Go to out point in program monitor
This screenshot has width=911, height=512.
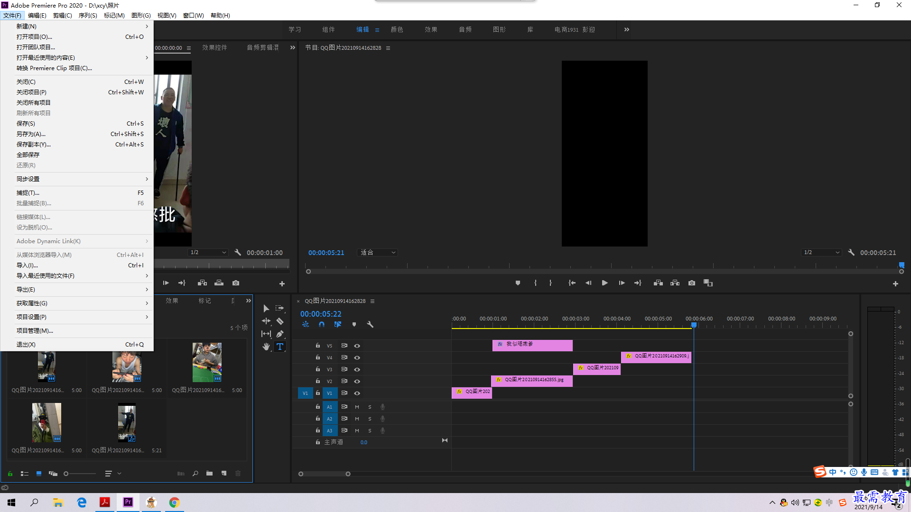(638, 283)
